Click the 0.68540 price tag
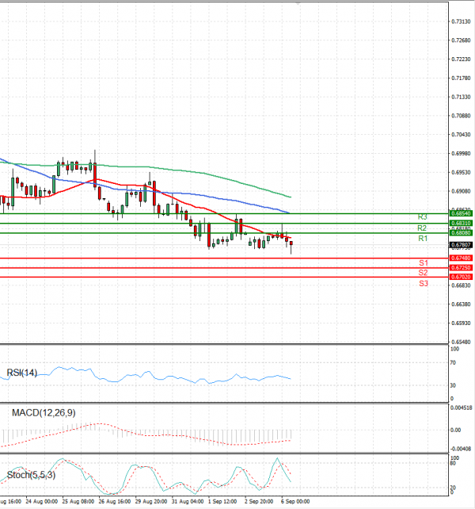475x509 pixels. (x=461, y=213)
